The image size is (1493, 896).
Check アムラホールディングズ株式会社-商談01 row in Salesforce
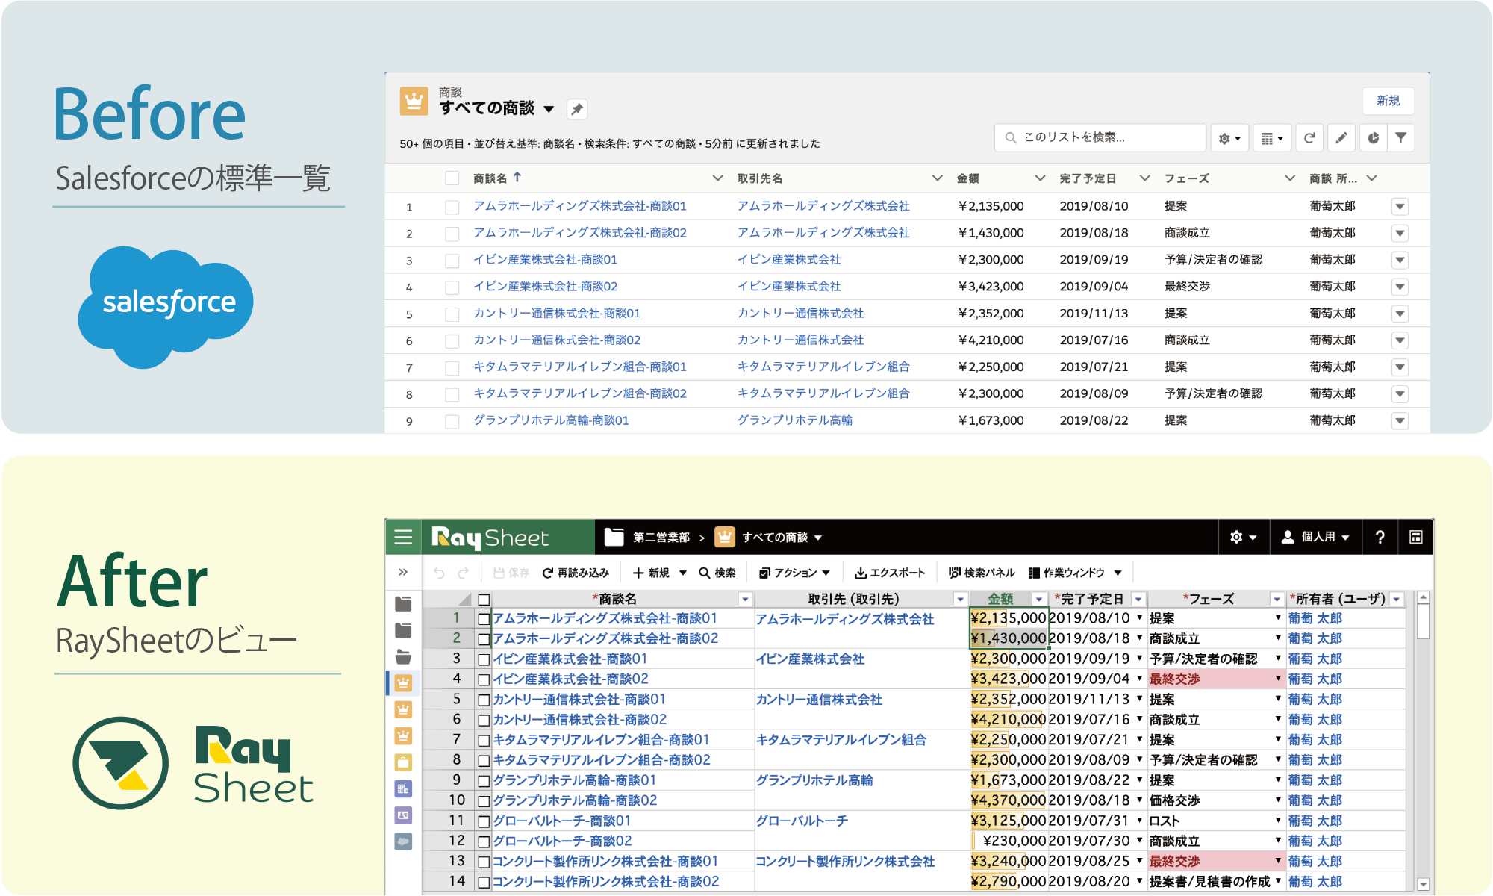[452, 207]
